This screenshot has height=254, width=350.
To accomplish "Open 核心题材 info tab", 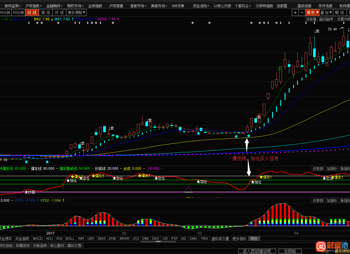I will [57, 246].
